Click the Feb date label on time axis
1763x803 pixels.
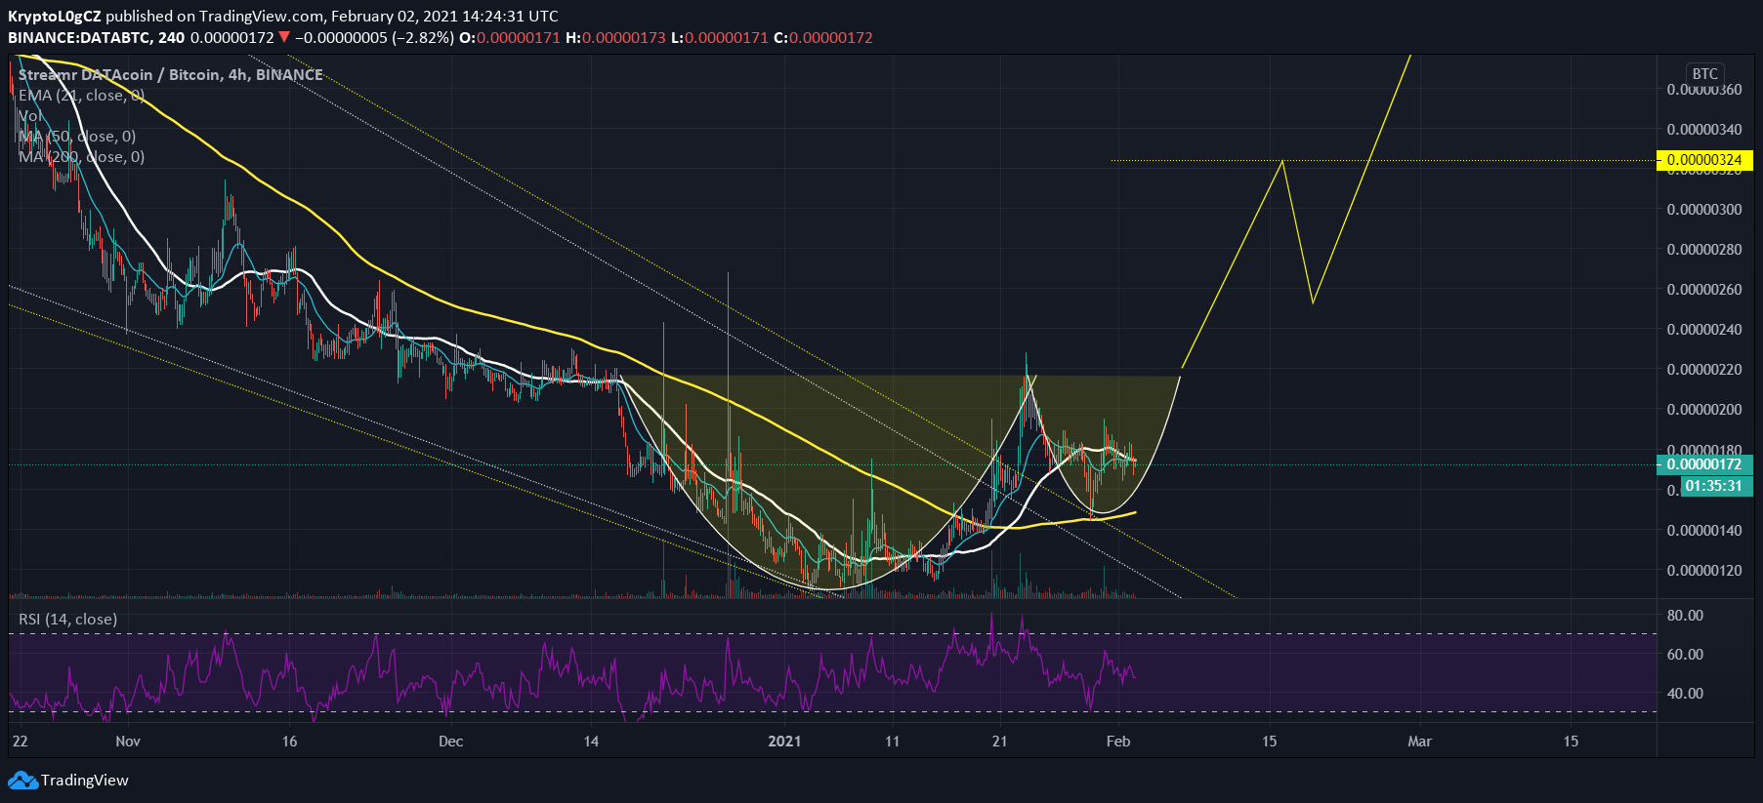pyautogui.click(x=1118, y=742)
